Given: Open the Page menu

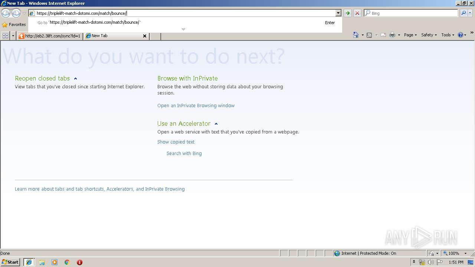Looking at the screenshot, I should (x=410, y=35).
